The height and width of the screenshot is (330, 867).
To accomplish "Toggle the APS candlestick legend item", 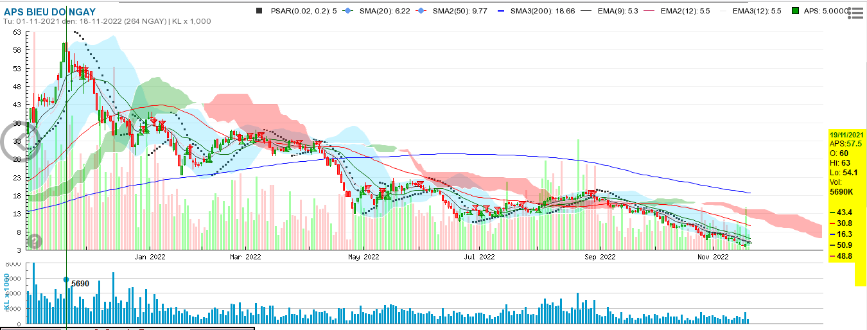I will pyautogui.click(x=820, y=11).
